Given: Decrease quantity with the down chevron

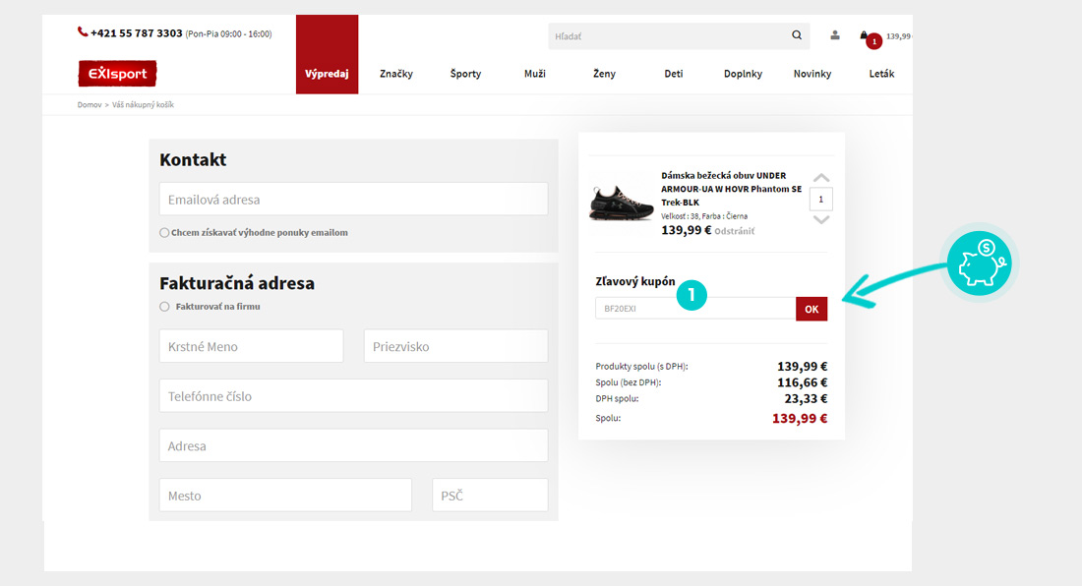Looking at the screenshot, I should coord(821,220).
